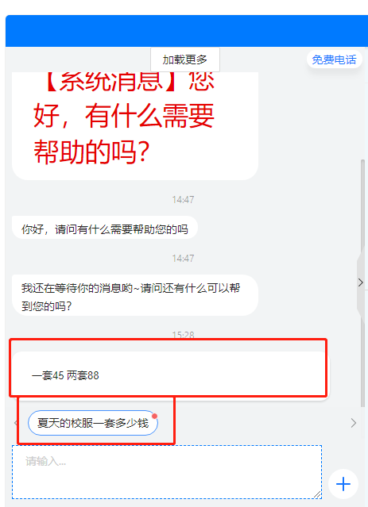Screen dimensions: 368x507
Task: Click the red 系统消息 greeting bubble
Action: (x=135, y=125)
